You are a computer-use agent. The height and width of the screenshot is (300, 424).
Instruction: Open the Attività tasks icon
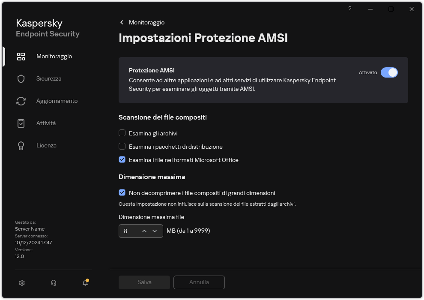(21, 123)
